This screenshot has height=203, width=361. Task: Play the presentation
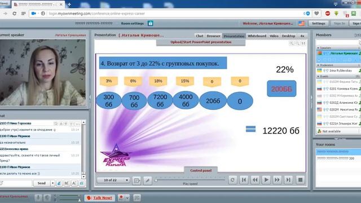(266, 180)
